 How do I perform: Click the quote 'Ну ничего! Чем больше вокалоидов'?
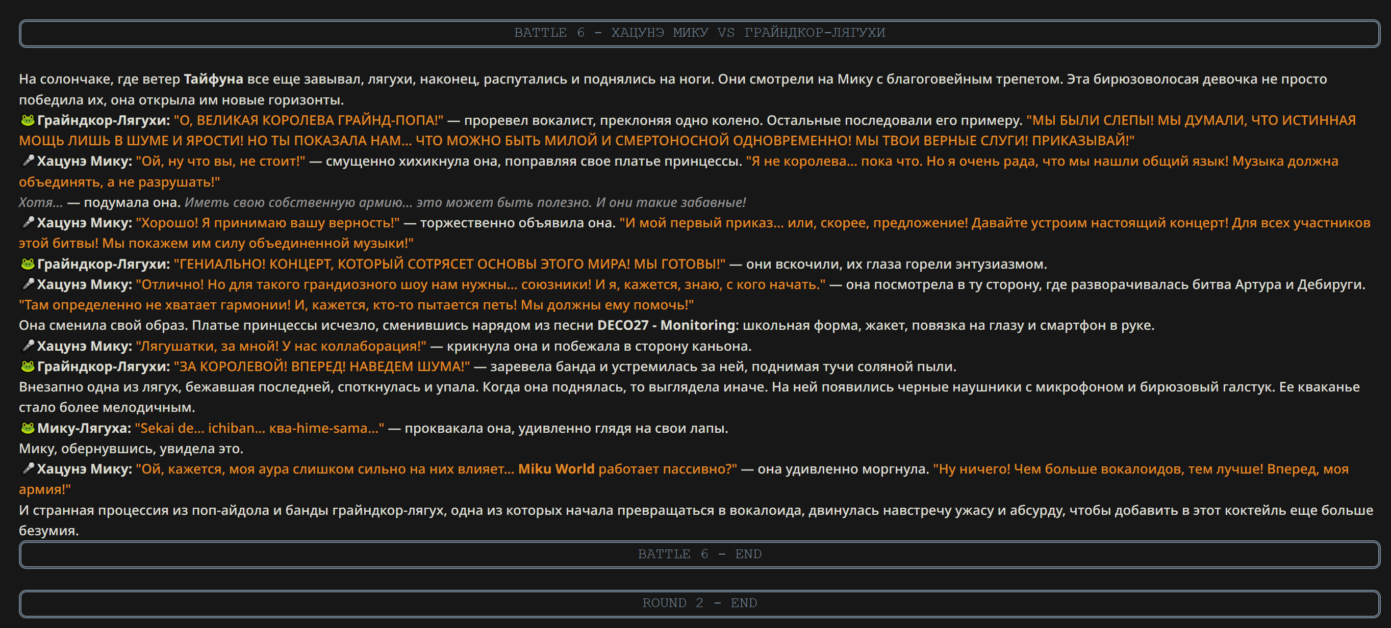pyautogui.click(x=684, y=479)
